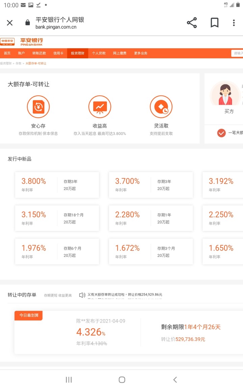Open the 3.192% product card
The width and height of the screenshot is (243, 389).
tap(223, 185)
